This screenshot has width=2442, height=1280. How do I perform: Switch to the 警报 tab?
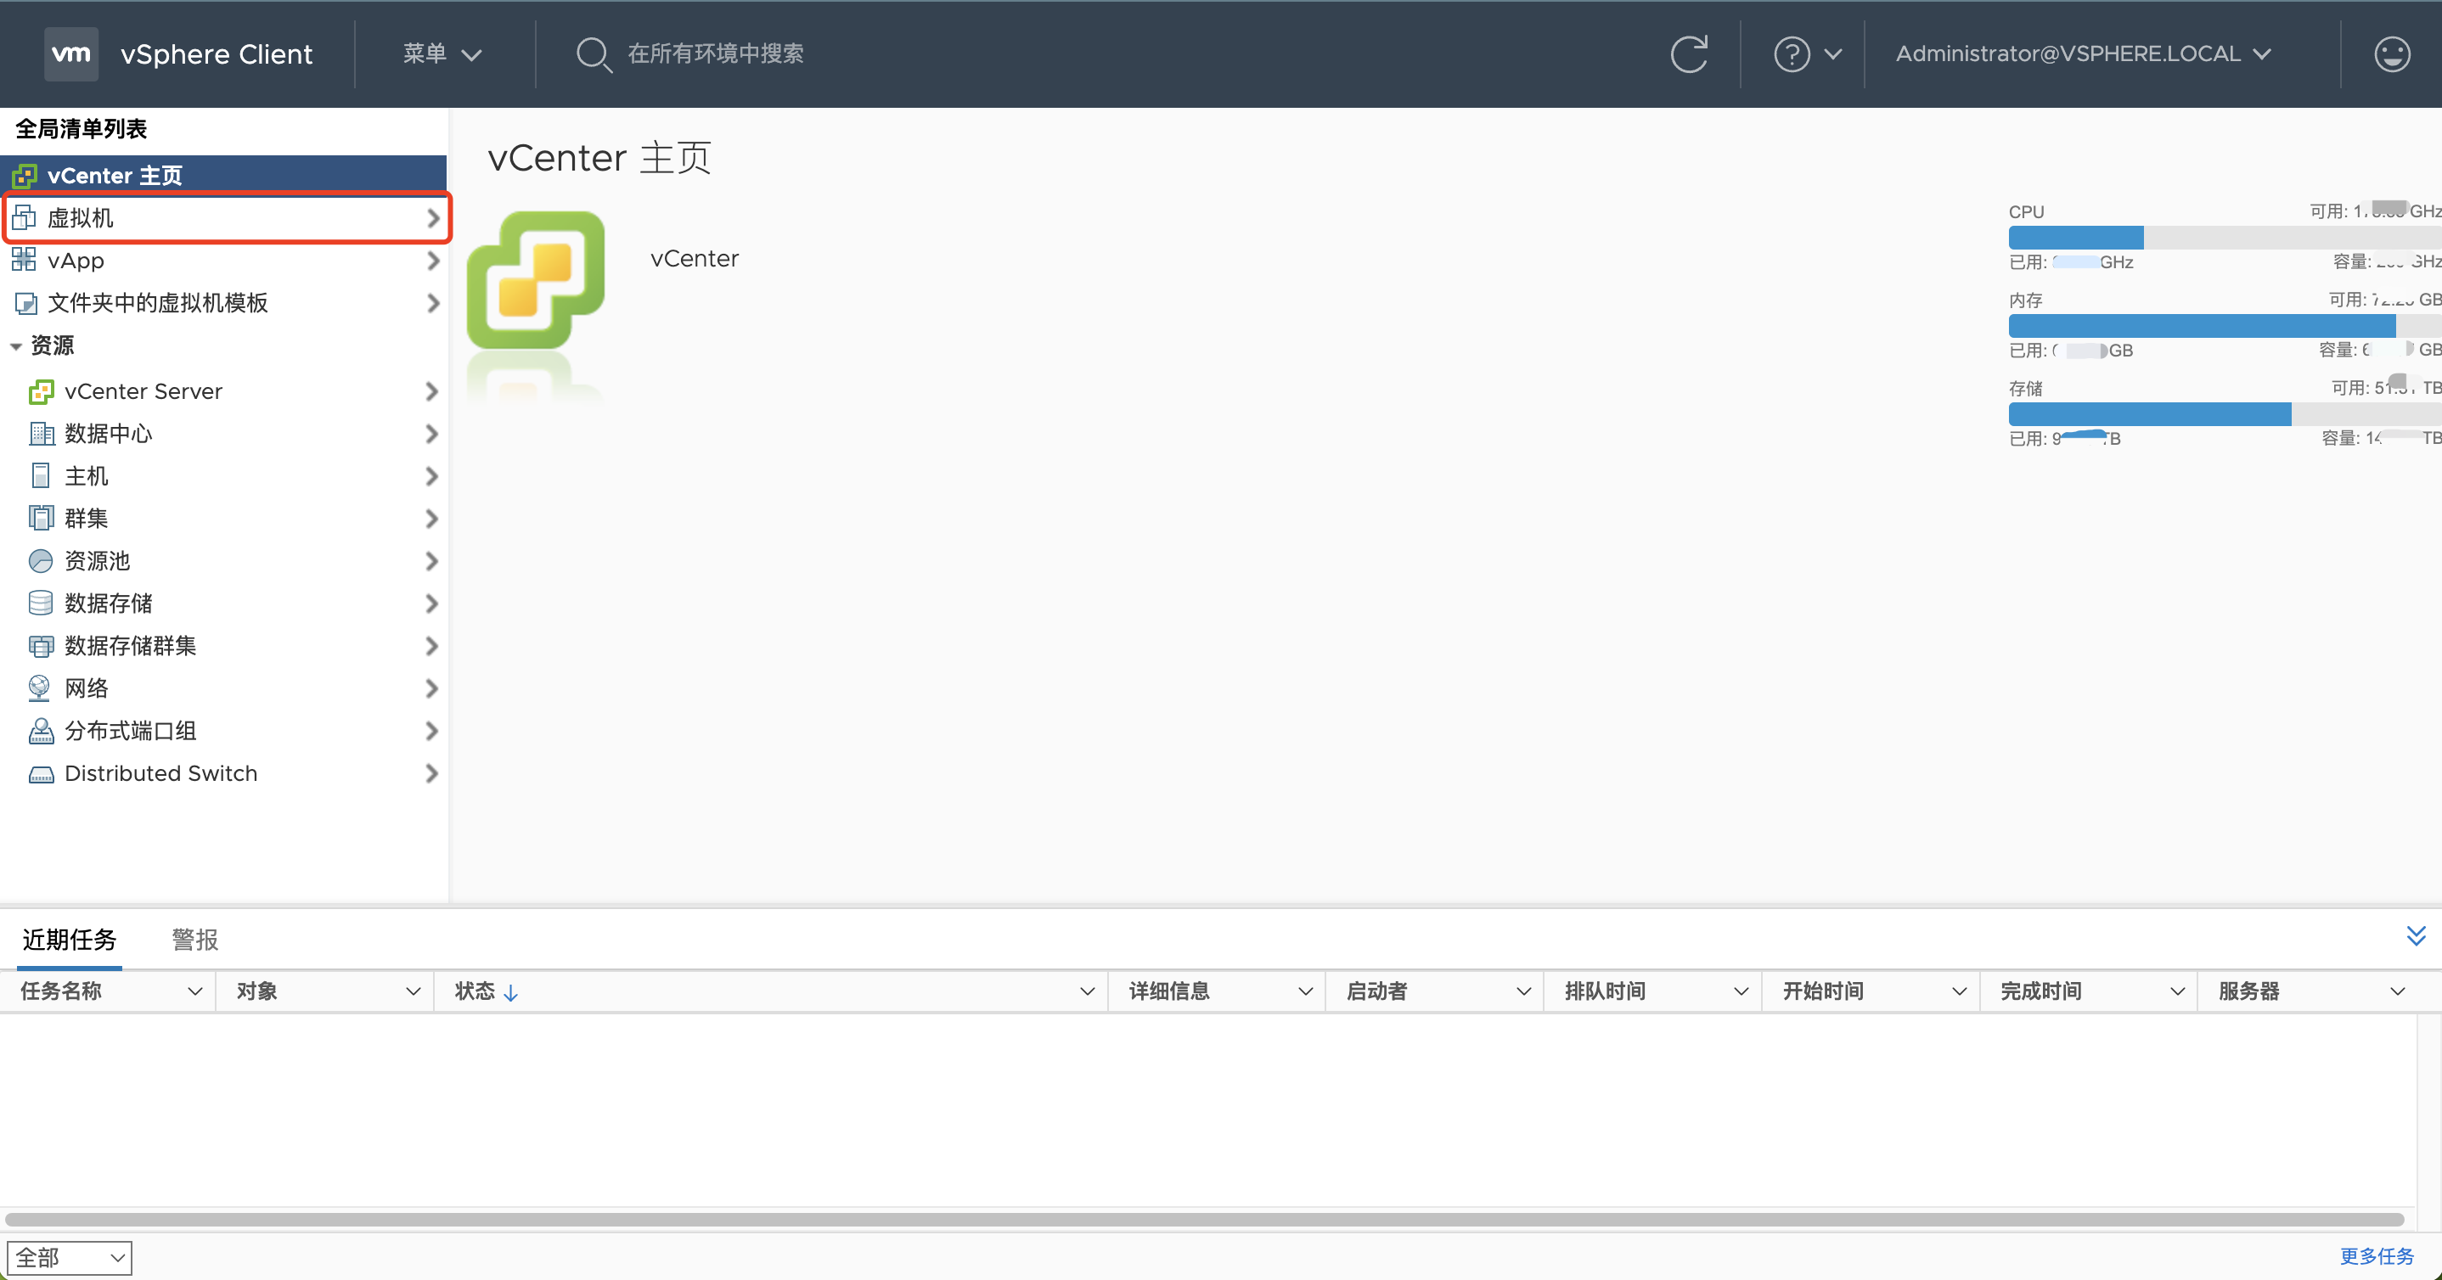click(x=194, y=939)
